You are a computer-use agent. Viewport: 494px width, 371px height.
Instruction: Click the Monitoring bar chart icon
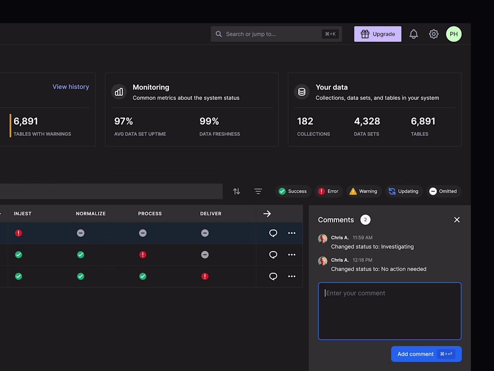[x=119, y=92]
